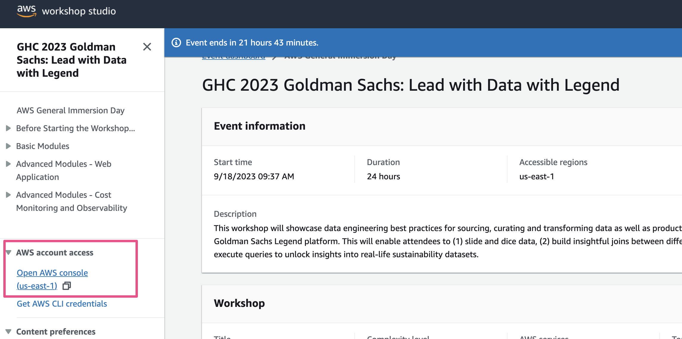Open the AWS console for us-east-1
682x339 pixels.
(x=52, y=273)
